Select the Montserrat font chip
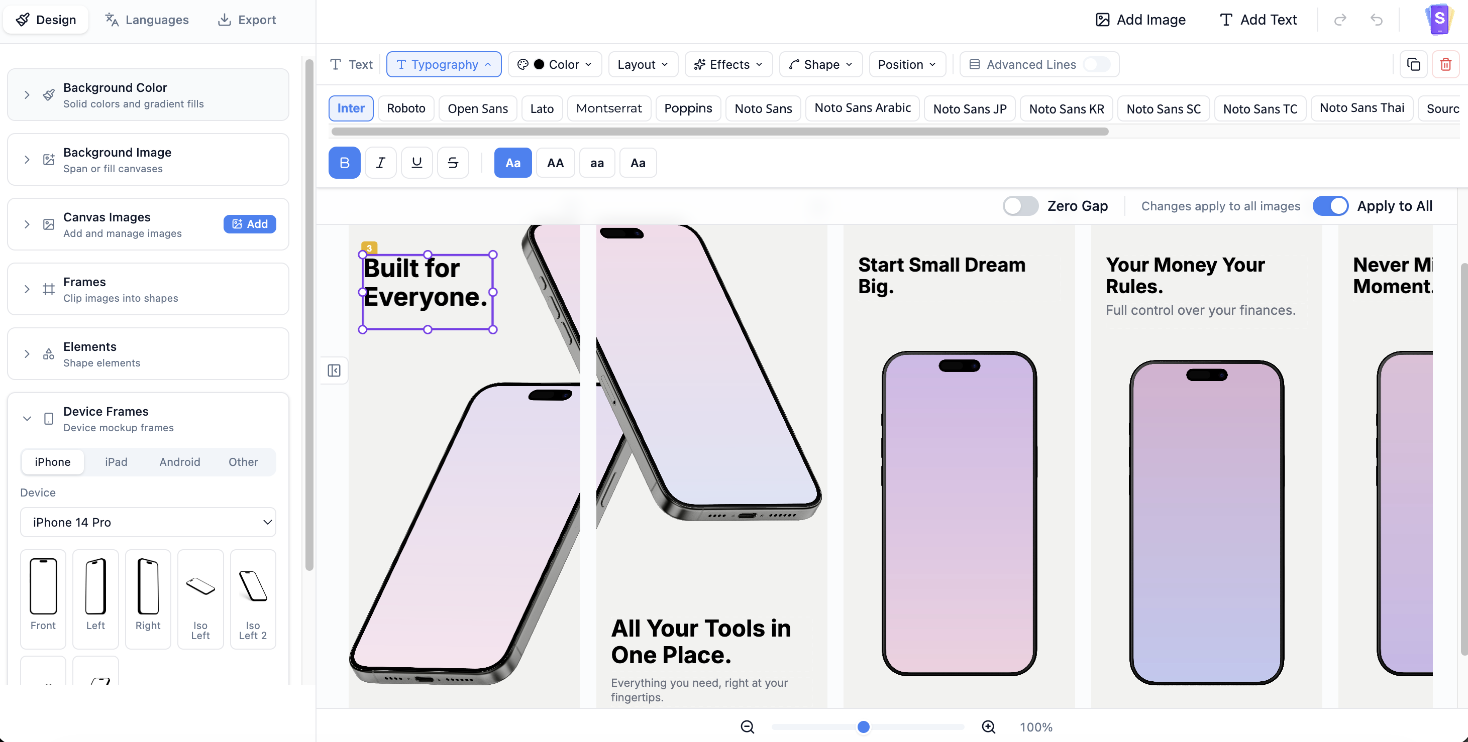Viewport: 1468px width, 742px height. tap(608, 107)
